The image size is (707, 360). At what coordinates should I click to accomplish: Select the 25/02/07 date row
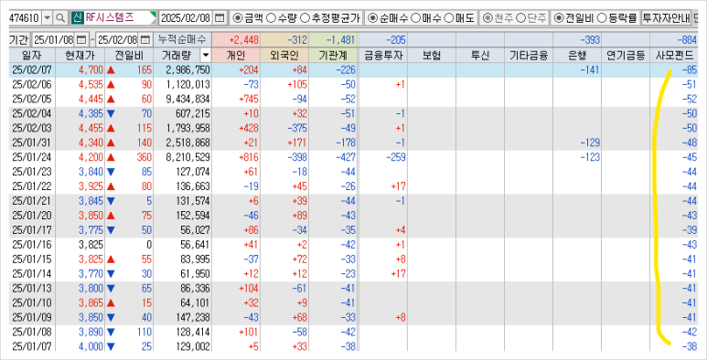tap(353, 69)
